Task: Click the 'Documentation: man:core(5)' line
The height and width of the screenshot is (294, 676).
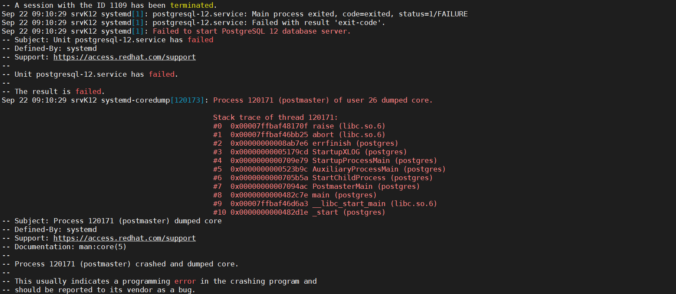Action: click(70, 247)
